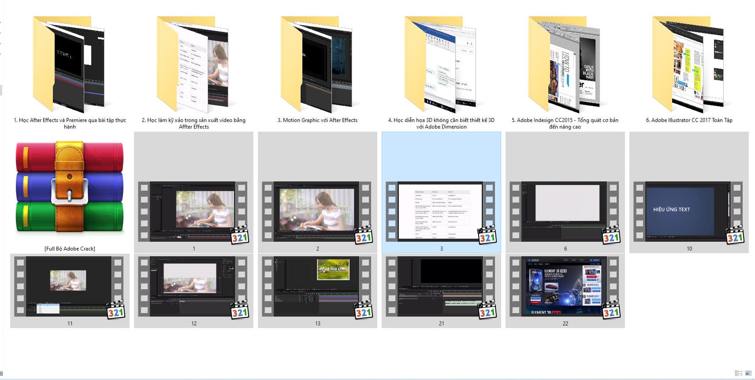Click label '1. Học After Effects và Premiere qua bài tập thực hành'

coord(70,123)
